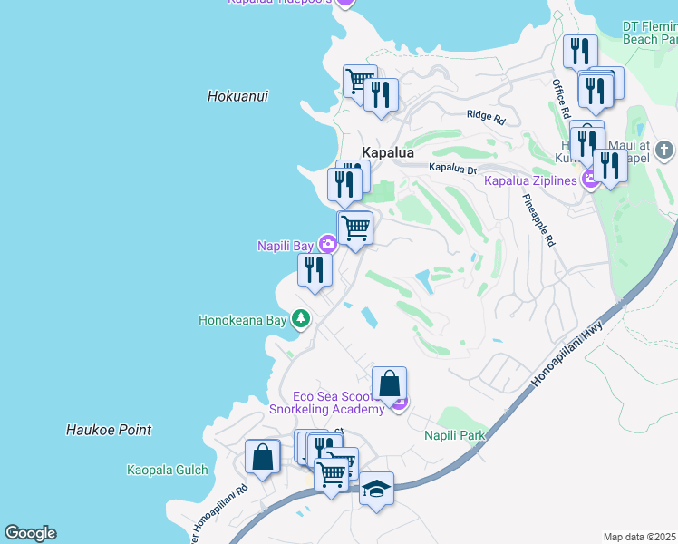This screenshot has width=678, height=544.
Task: Select the Lower Honoapiilani Rd label
Action: (218, 516)
